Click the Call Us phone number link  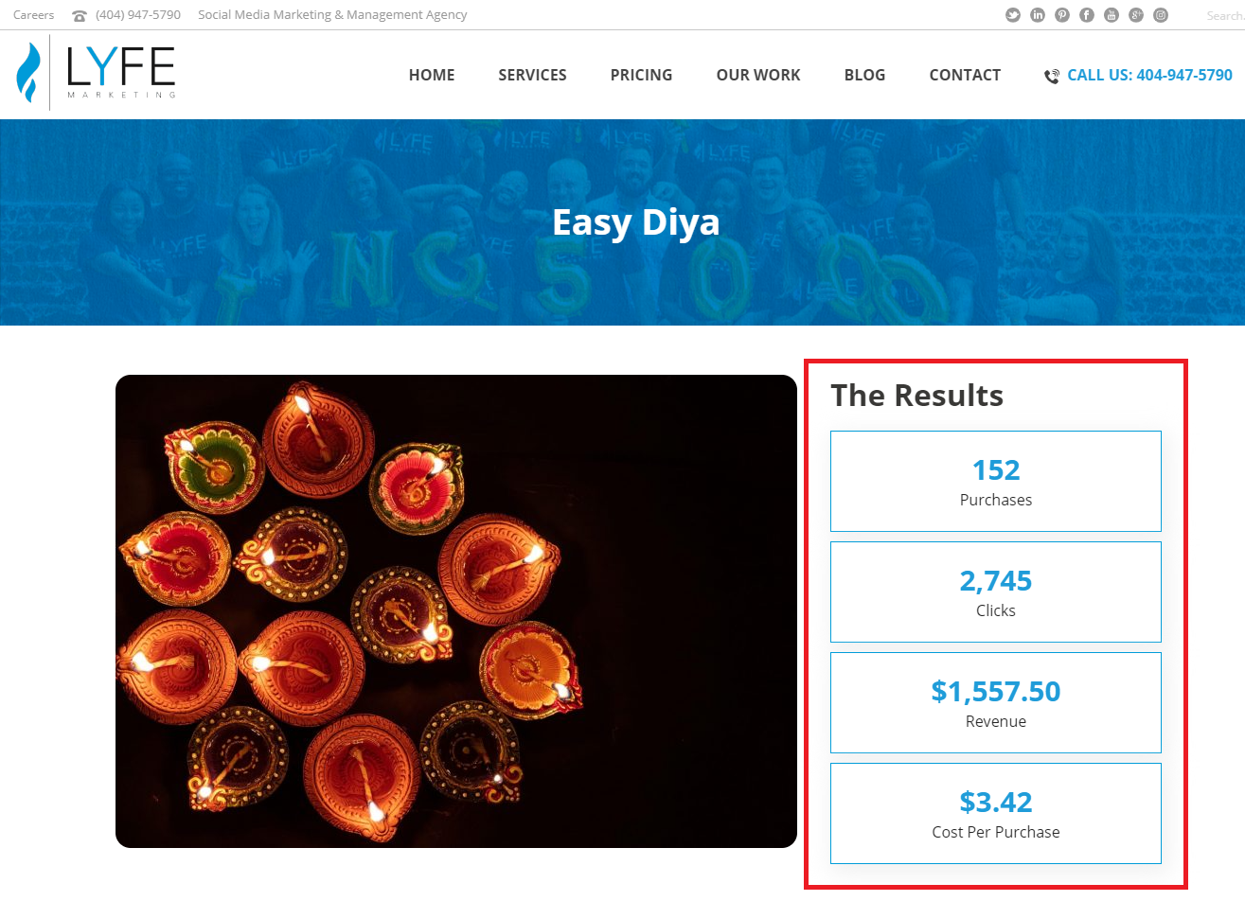tap(1148, 75)
